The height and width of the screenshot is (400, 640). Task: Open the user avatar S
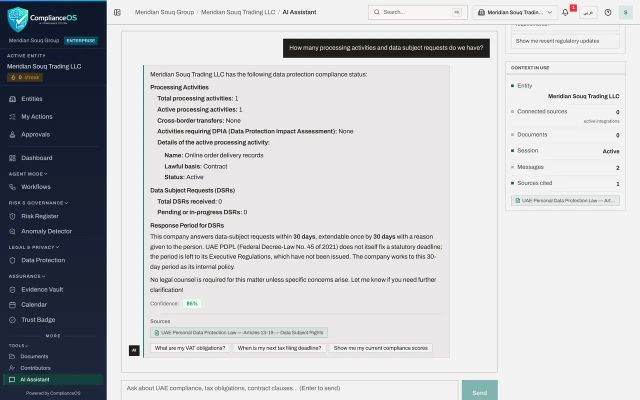pos(625,12)
